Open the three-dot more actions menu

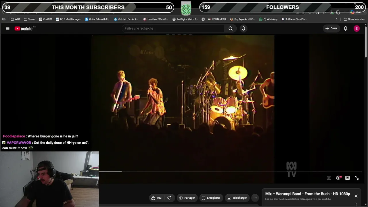[255, 198]
